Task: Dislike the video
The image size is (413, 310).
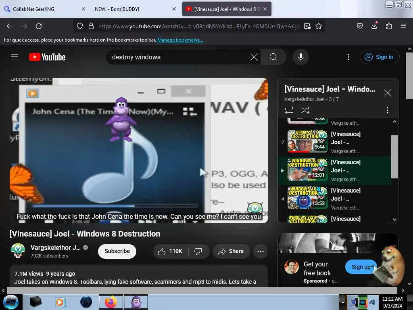Action: [198, 251]
